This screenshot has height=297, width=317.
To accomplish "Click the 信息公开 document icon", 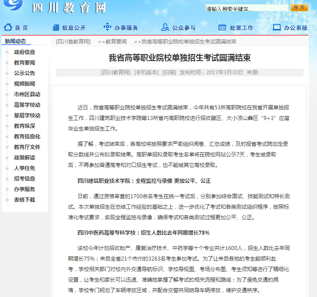I will tap(55, 27).
